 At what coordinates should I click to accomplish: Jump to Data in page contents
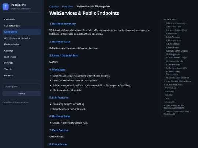click(167, 98)
